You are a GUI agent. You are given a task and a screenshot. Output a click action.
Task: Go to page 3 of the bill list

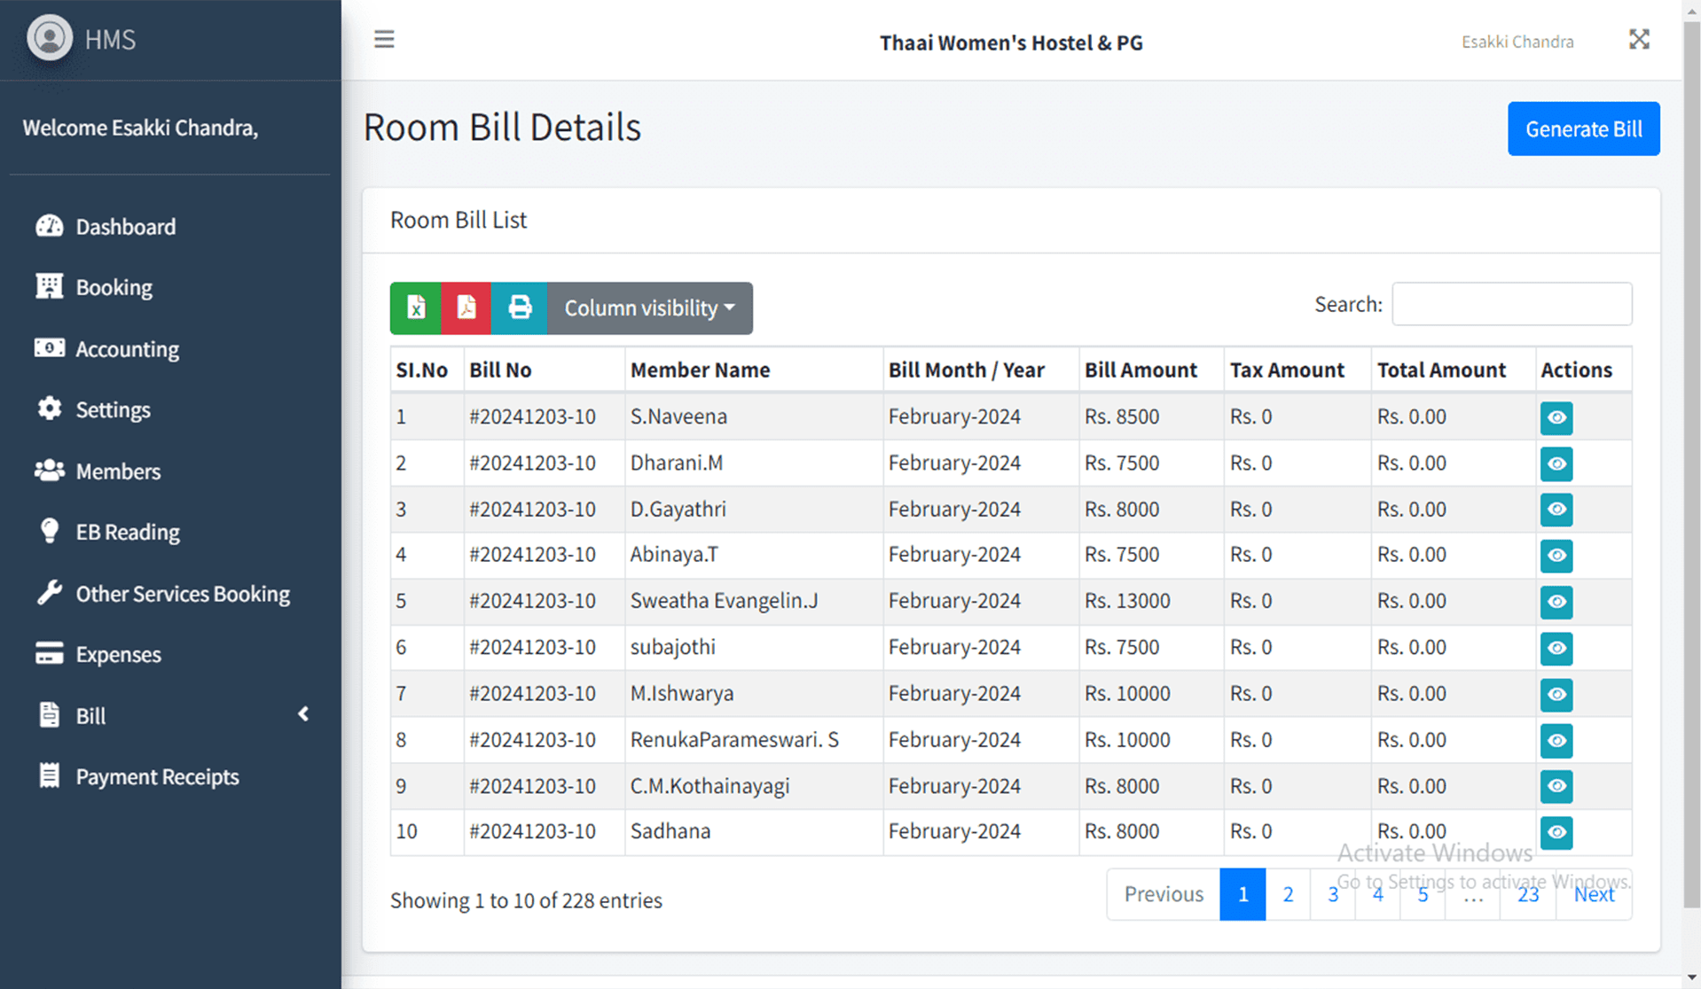tap(1333, 894)
